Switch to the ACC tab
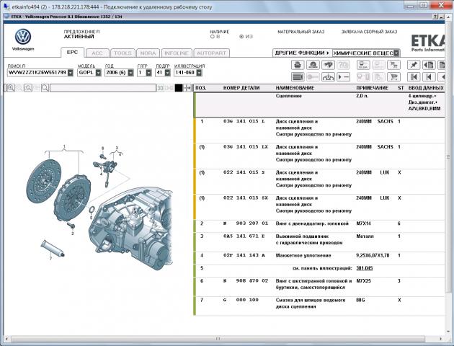The width and height of the screenshot is (454, 346). pyautogui.click(x=97, y=53)
